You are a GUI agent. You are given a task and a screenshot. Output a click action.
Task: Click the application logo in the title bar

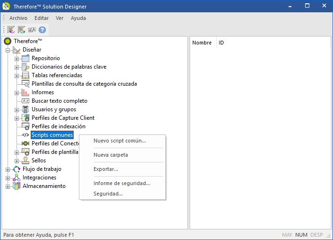point(6,6)
